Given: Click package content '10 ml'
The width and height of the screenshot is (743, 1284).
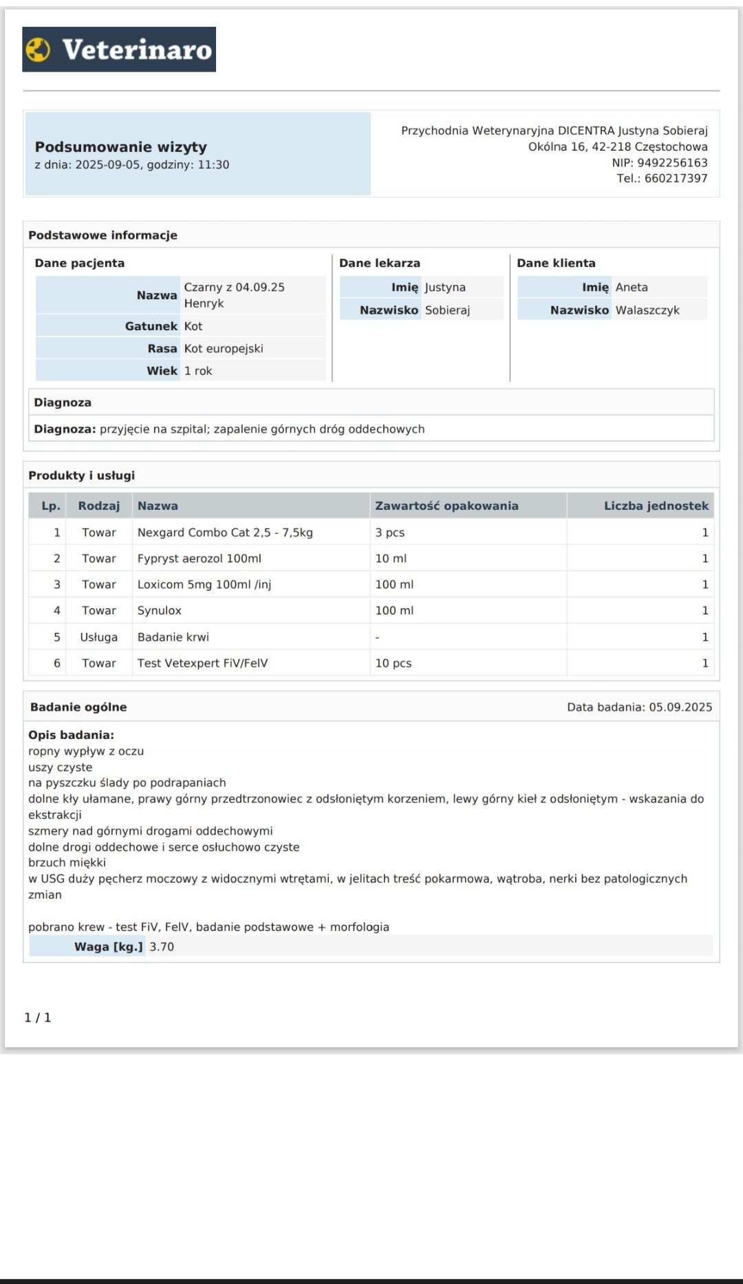Looking at the screenshot, I should tap(391, 559).
